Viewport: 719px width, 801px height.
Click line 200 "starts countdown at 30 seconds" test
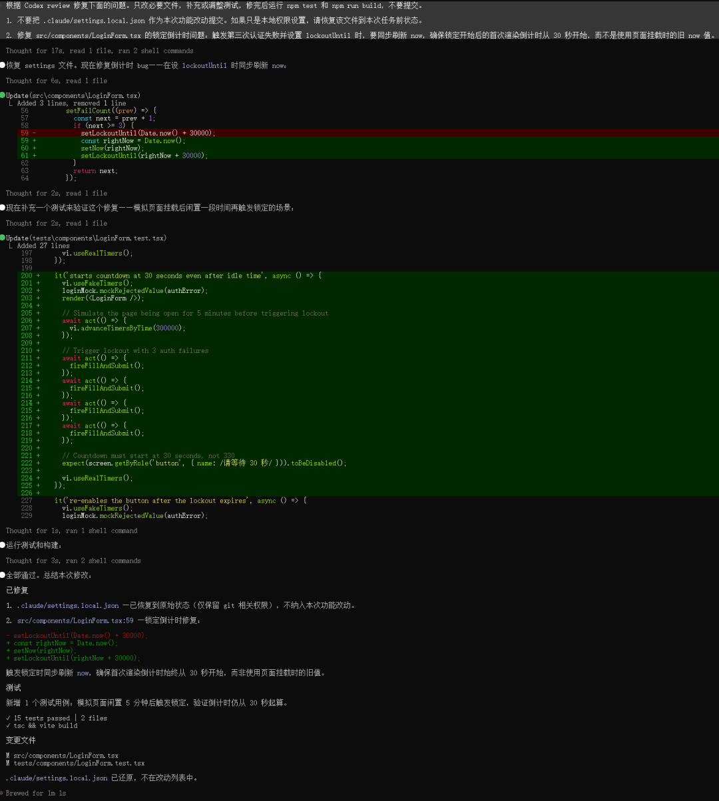tap(188, 276)
